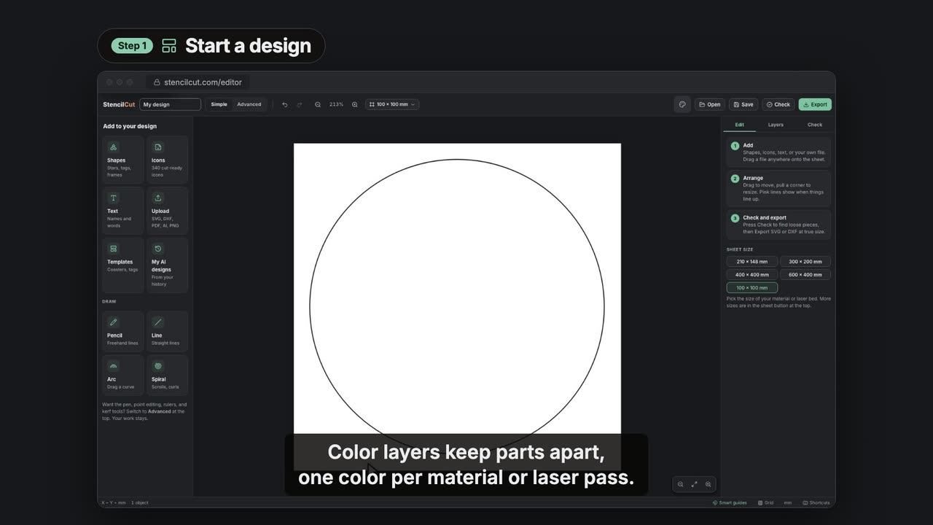Toggle Smart guides in the status bar
933x525 pixels.
tap(730, 502)
